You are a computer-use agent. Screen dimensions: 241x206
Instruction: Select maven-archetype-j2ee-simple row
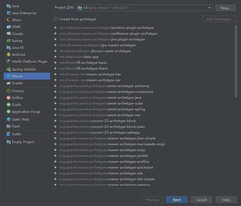[x=107, y=138]
